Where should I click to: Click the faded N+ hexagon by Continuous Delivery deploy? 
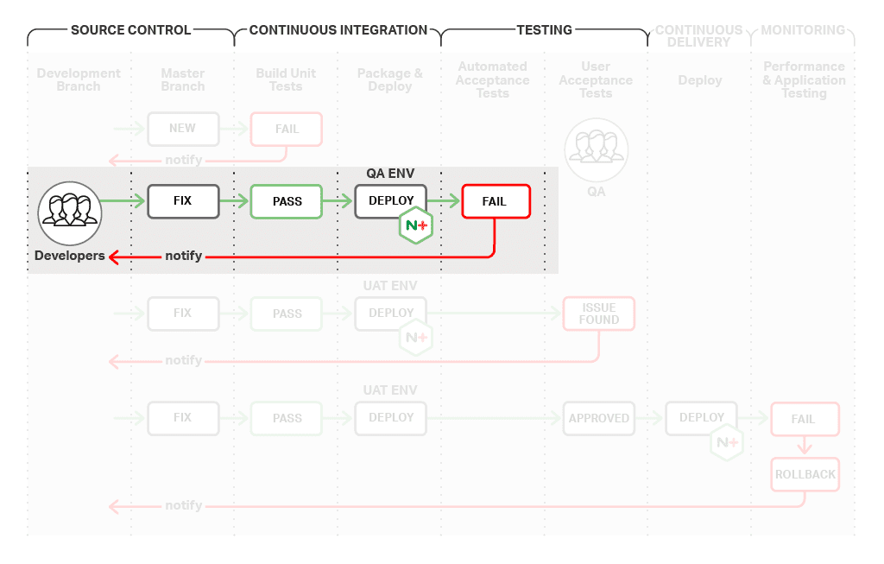click(727, 443)
